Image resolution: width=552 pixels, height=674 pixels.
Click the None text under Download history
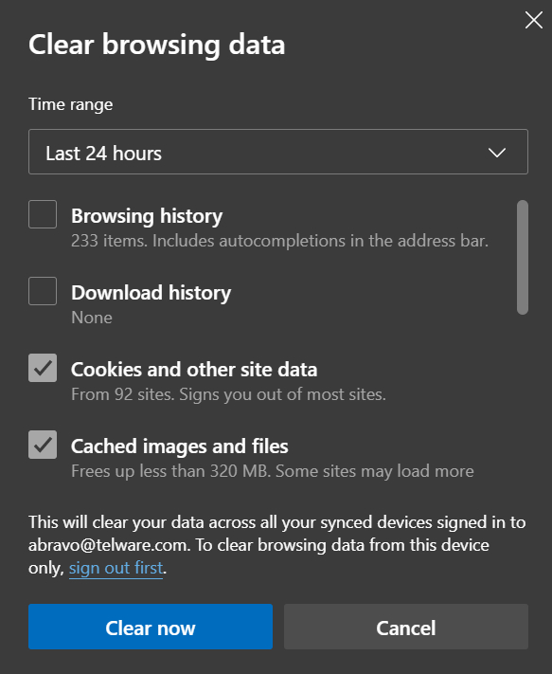pos(92,318)
